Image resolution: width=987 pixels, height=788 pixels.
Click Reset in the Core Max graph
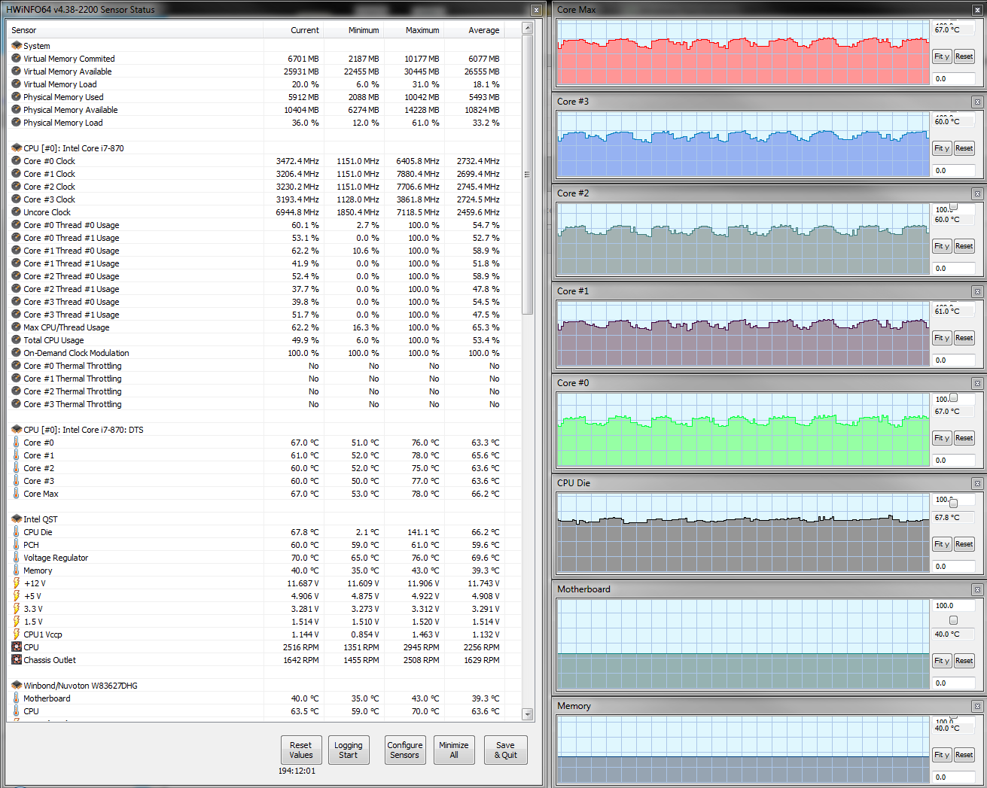tap(964, 56)
